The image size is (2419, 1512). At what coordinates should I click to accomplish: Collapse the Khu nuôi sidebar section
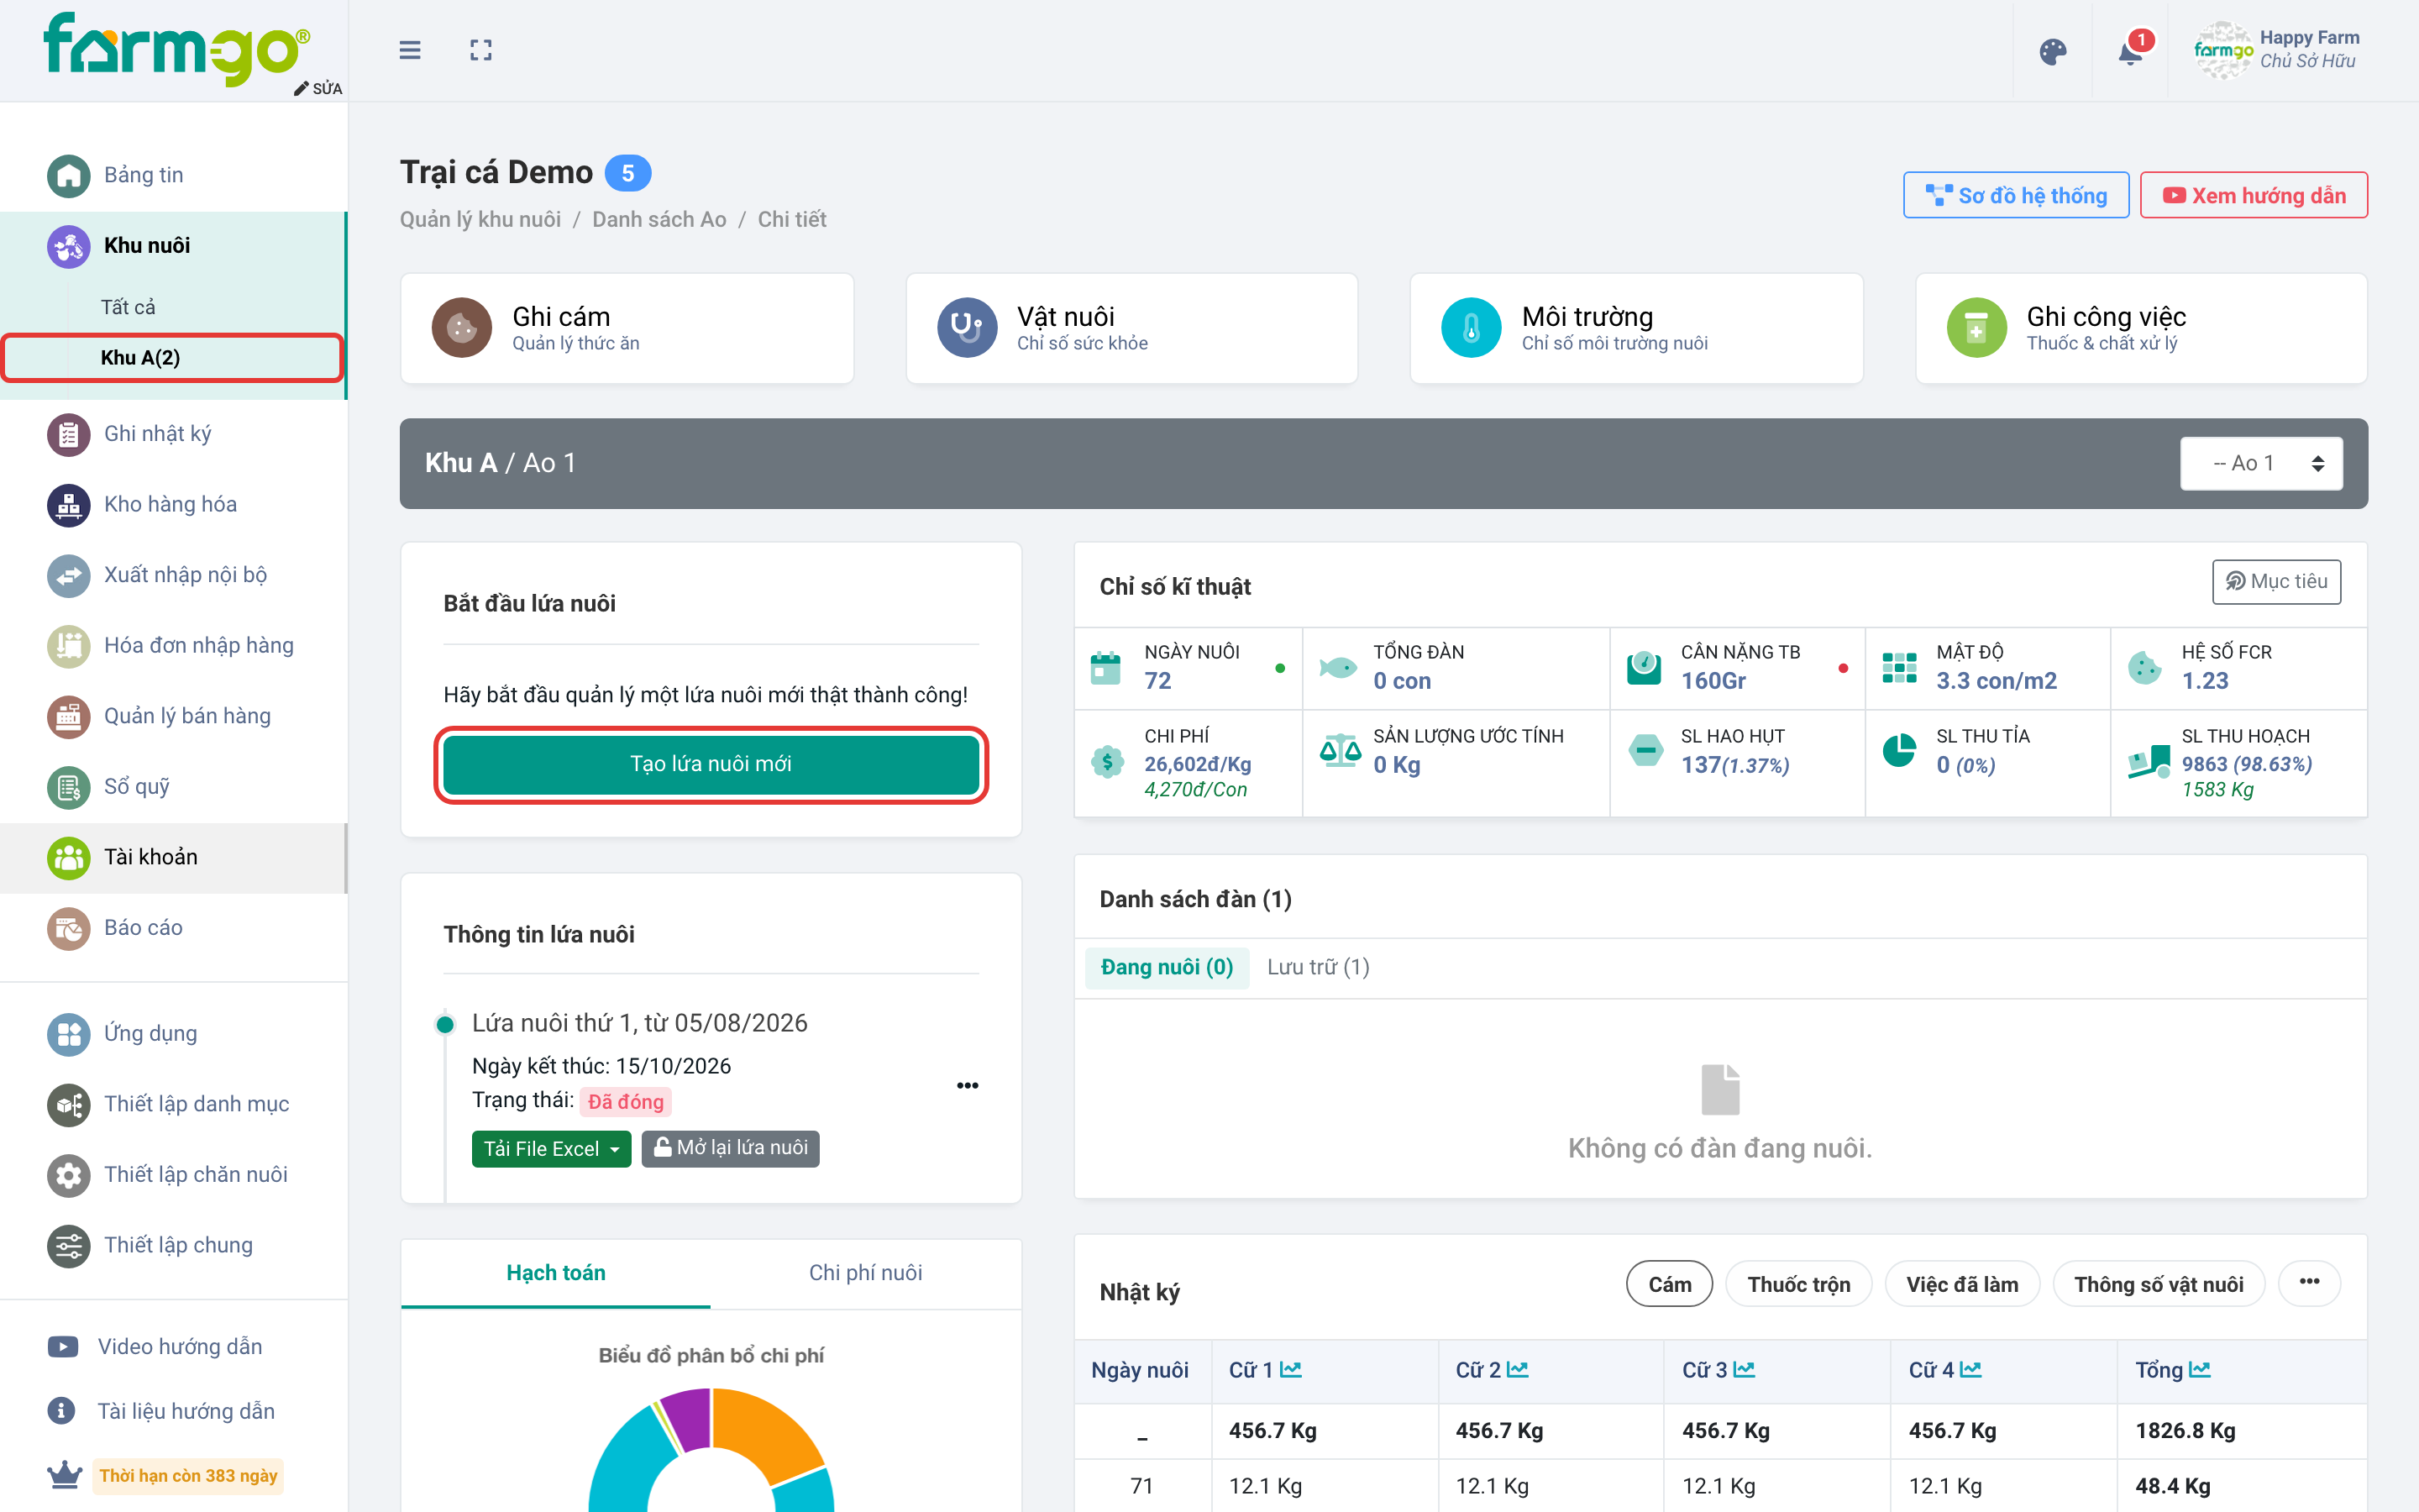point(173,246)
